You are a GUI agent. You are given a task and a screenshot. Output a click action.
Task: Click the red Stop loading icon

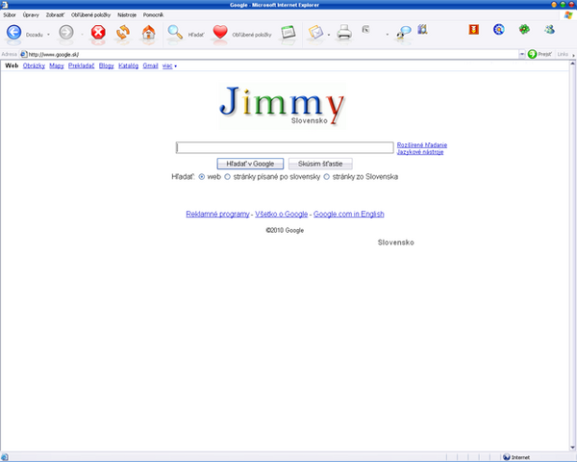coord(98,33)
